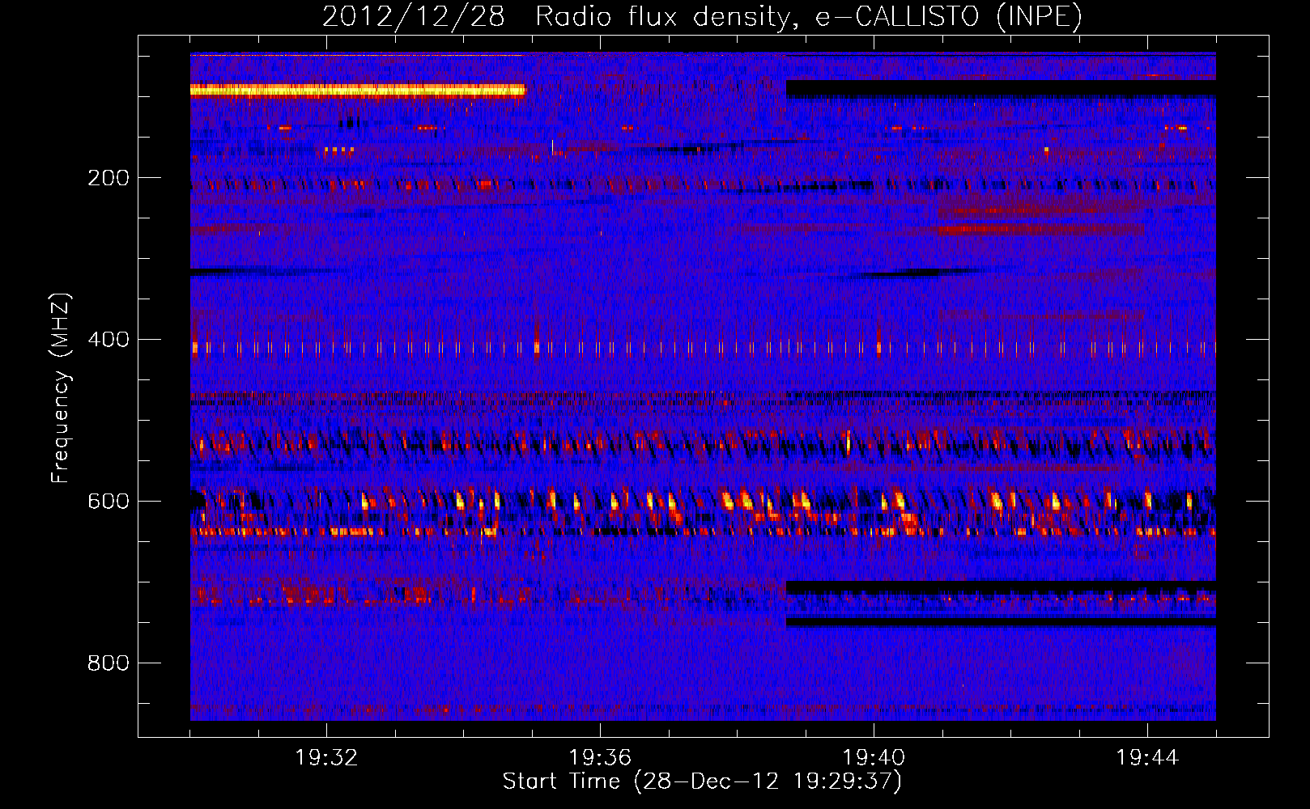Select the 800 frequency axis label
Screen dimensions: 1310x809
pyautogui.click(x=108, y=663)
